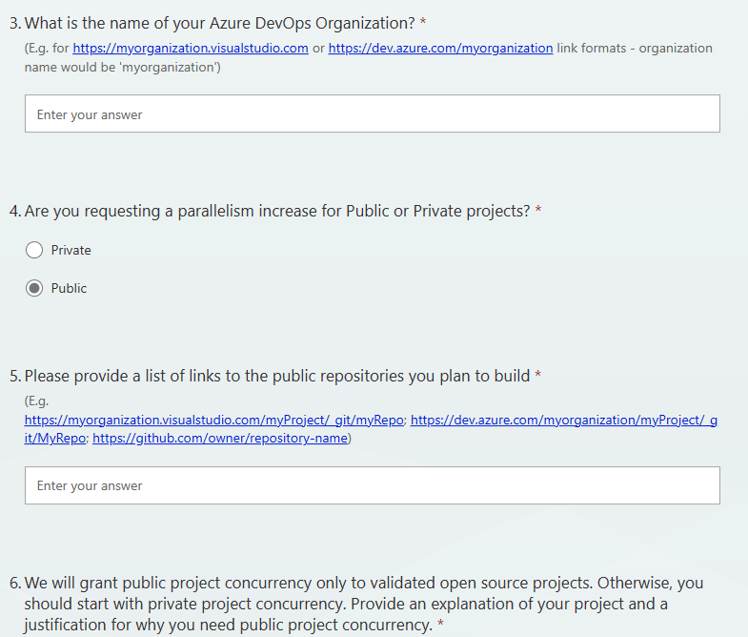The height and width of the screenshot is (637, 748).
Task: Click the hint text "name would be 'myorganization')"
Action: tap(123, 68)
